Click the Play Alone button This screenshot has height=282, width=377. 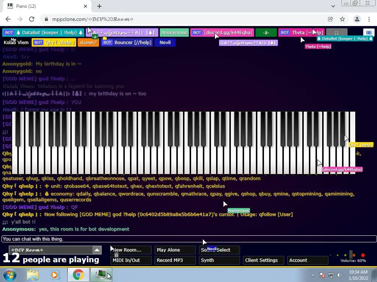point(175,250)
